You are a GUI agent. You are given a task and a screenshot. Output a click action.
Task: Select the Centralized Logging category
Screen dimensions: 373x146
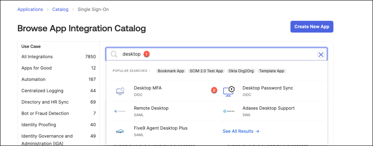42,91
